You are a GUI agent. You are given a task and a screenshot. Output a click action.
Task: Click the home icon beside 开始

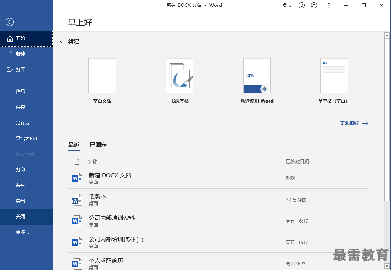[x=10, y=39]
